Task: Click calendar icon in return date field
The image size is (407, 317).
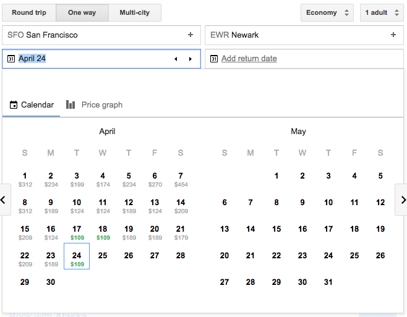Action: 214,59
